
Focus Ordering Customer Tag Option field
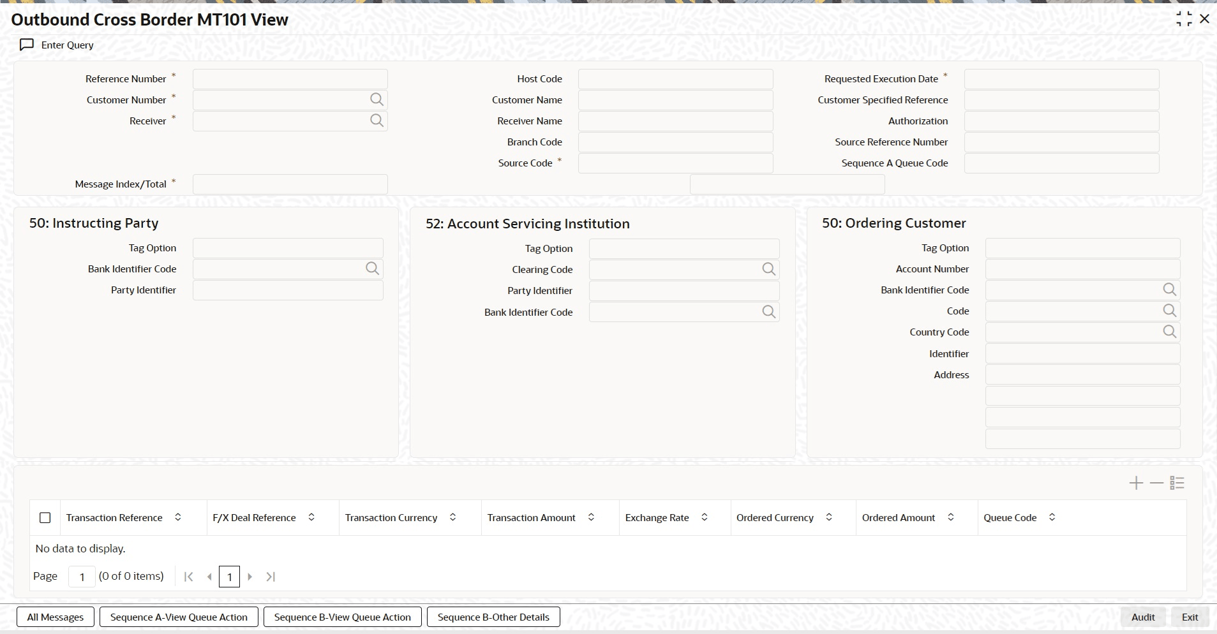tap(1083, 248)
